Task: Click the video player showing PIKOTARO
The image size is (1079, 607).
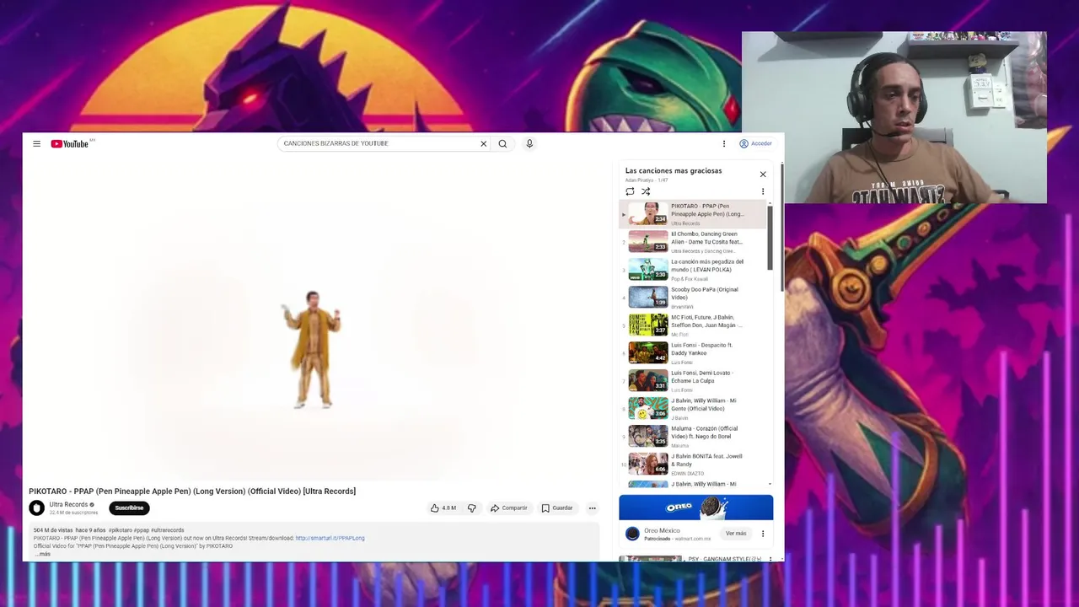Action: 313,322
